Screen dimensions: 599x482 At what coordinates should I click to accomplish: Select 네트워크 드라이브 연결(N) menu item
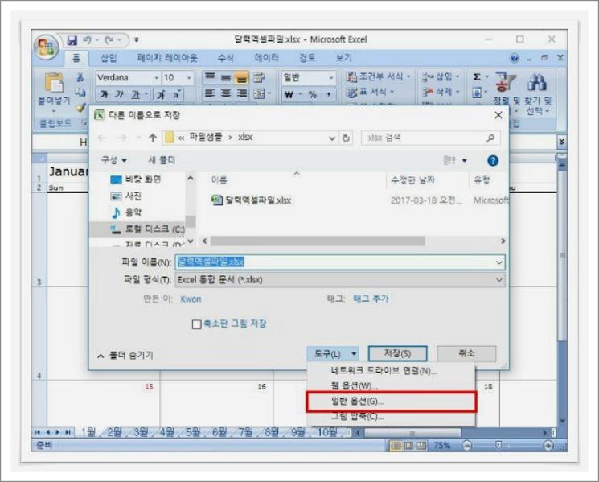pos(392,370)
